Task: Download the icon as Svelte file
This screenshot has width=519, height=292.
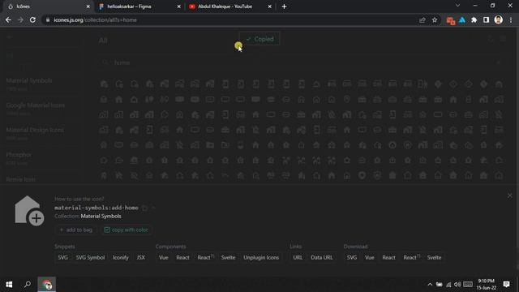Action: [434, 258]
